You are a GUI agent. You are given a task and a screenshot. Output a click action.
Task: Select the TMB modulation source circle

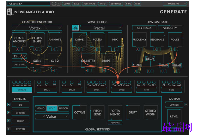tap(29, 82)
